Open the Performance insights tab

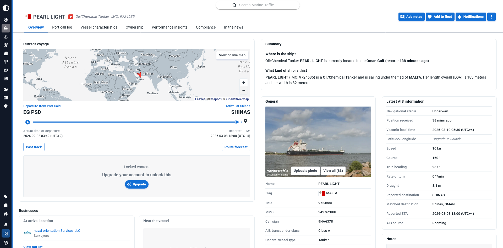(x=170, y=27)
